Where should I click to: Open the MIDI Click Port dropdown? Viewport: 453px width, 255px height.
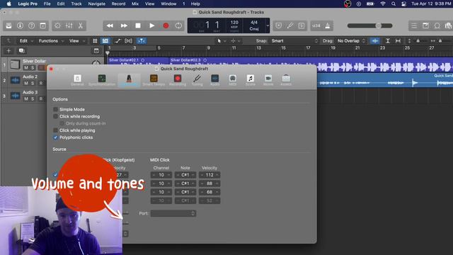[x=173, y=213]
